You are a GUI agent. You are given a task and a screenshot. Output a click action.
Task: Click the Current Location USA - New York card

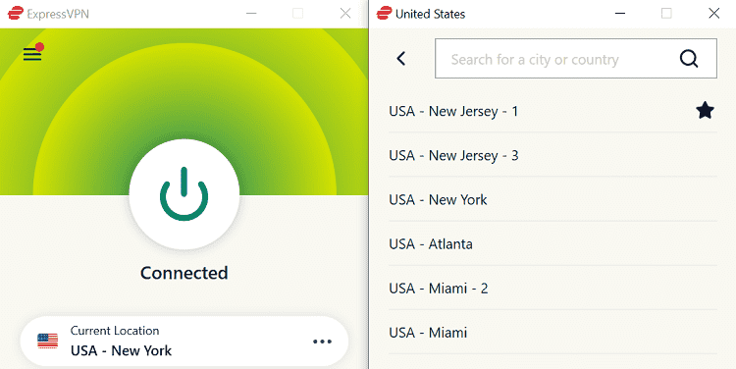pyautogui.click(x=184, y=342)
